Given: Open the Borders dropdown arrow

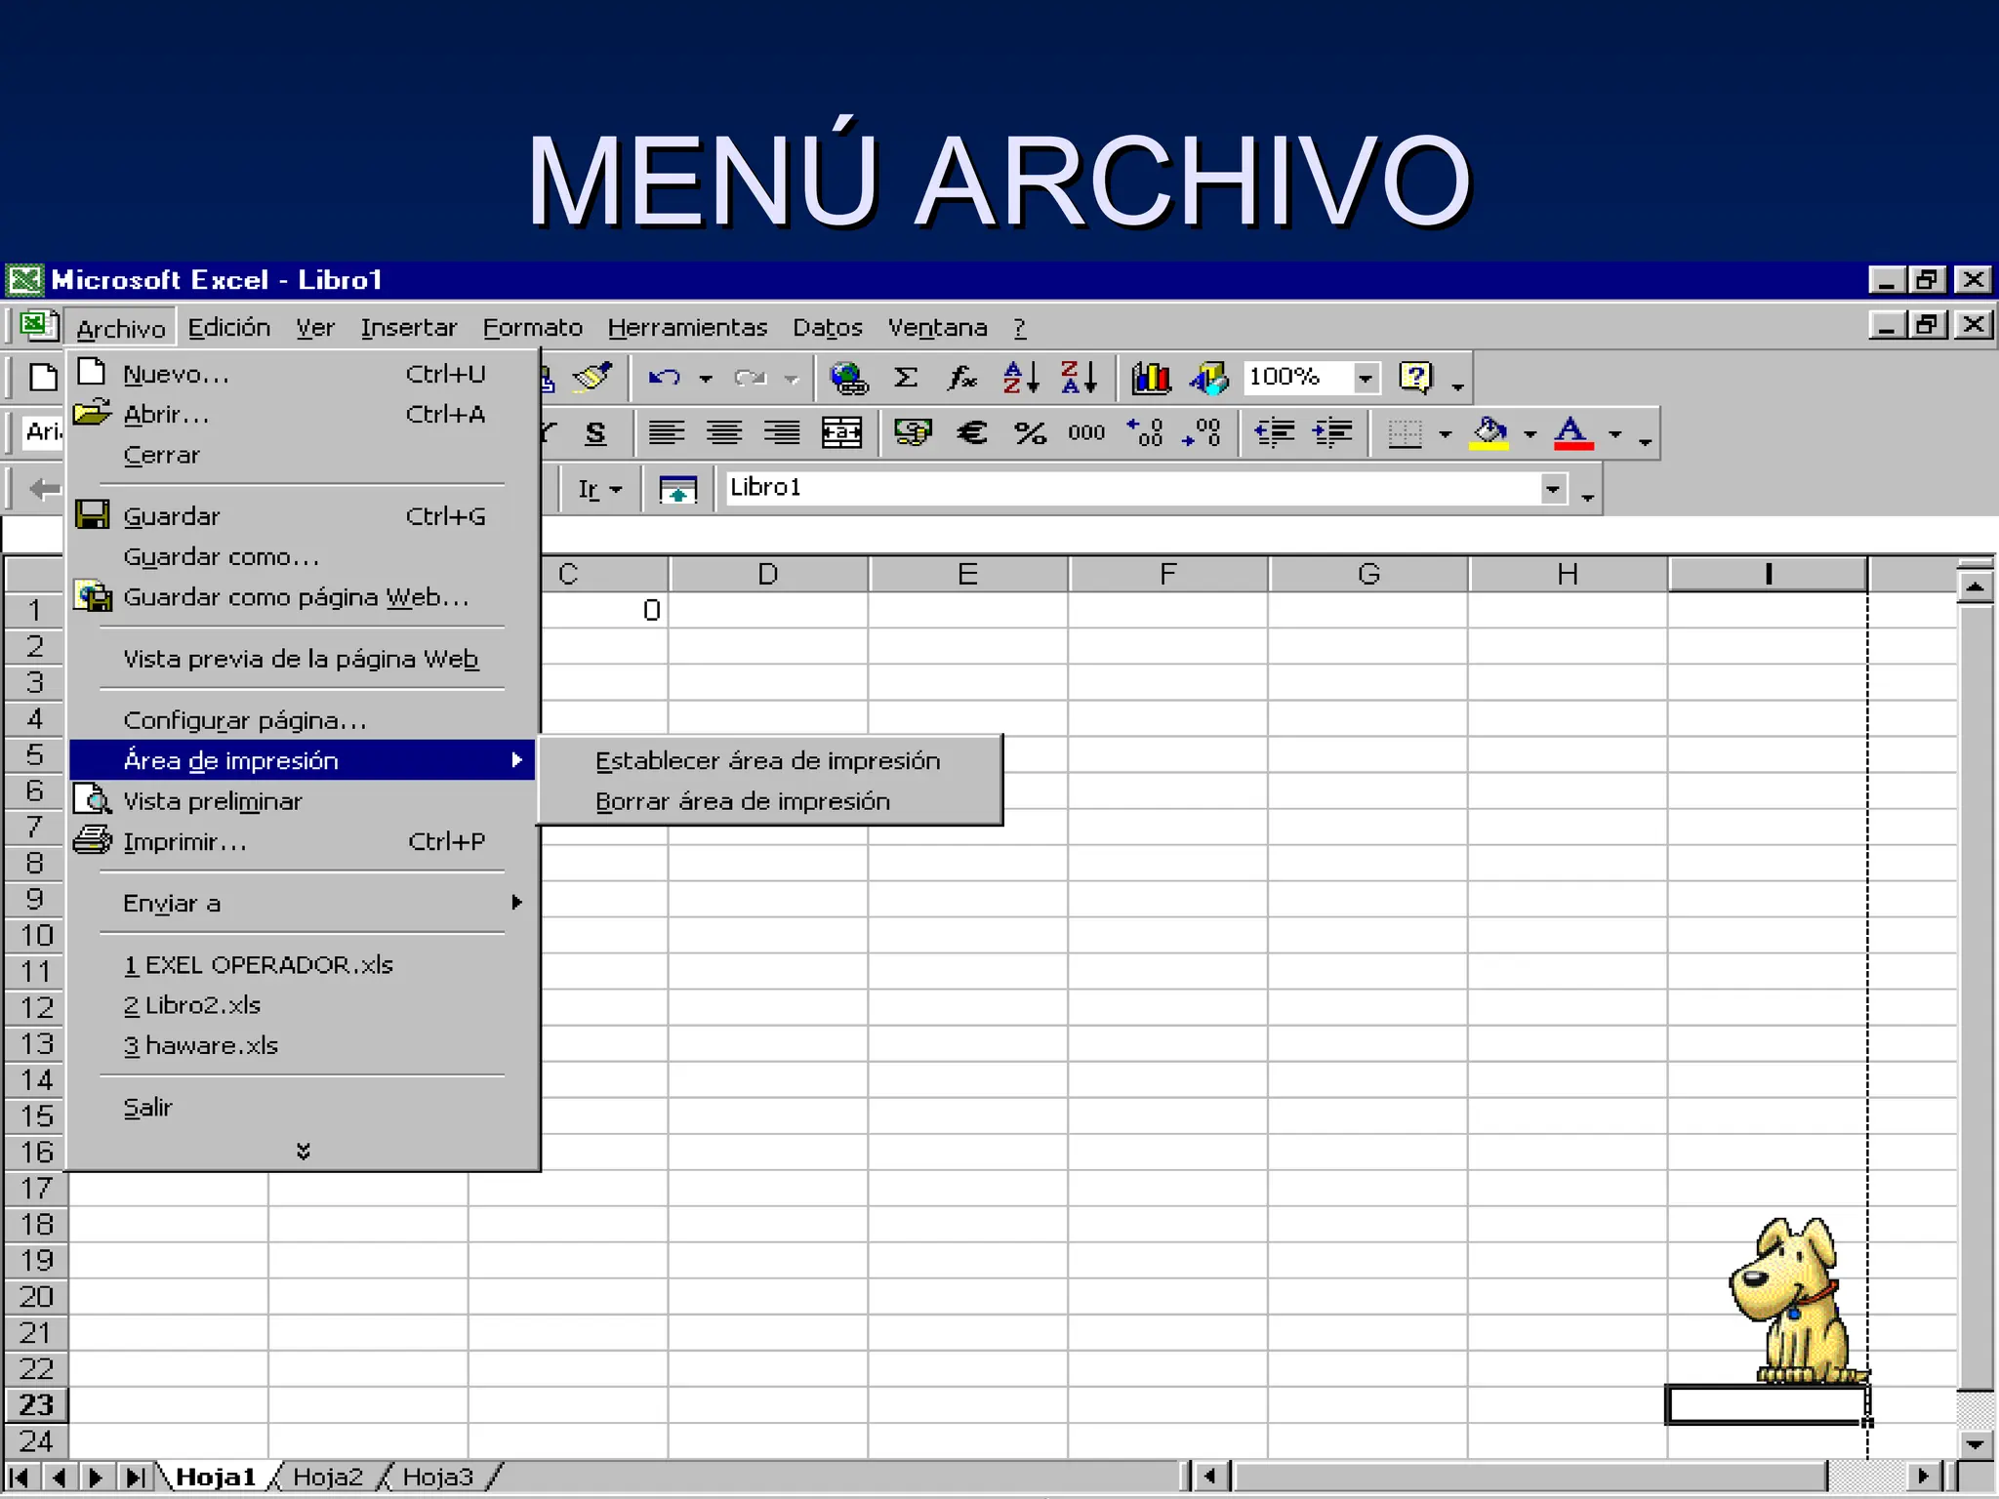Looking at the screenshot, I should pos(1446,434).
